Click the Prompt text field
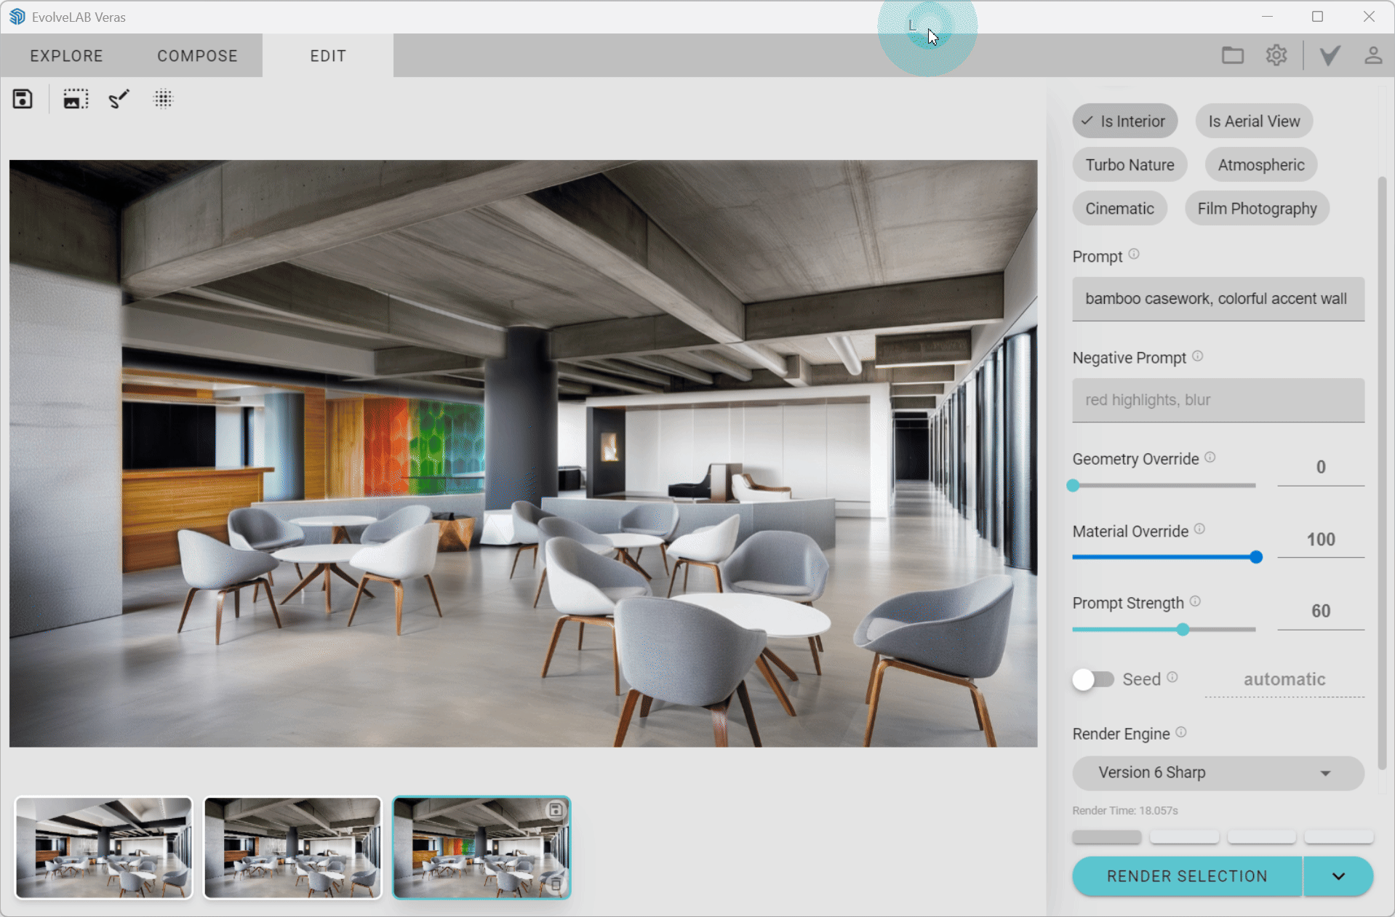 1218,299
